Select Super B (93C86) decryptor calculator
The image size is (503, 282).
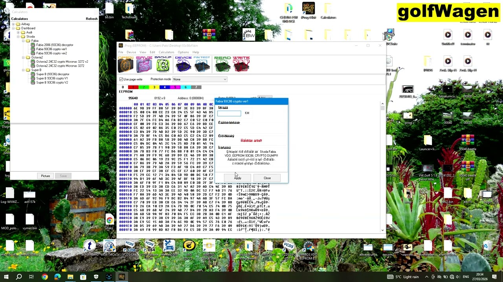(x=53, y=74)
